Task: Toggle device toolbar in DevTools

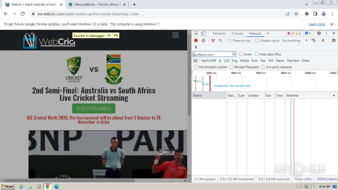Action: [203, 34]
